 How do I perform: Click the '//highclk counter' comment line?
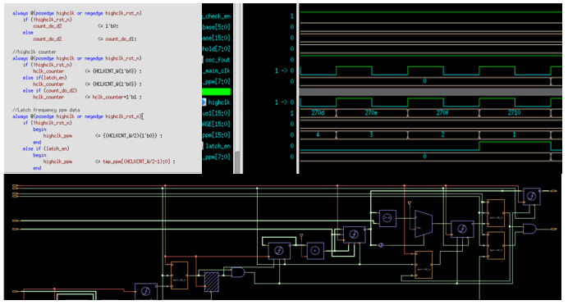(34, 52)
